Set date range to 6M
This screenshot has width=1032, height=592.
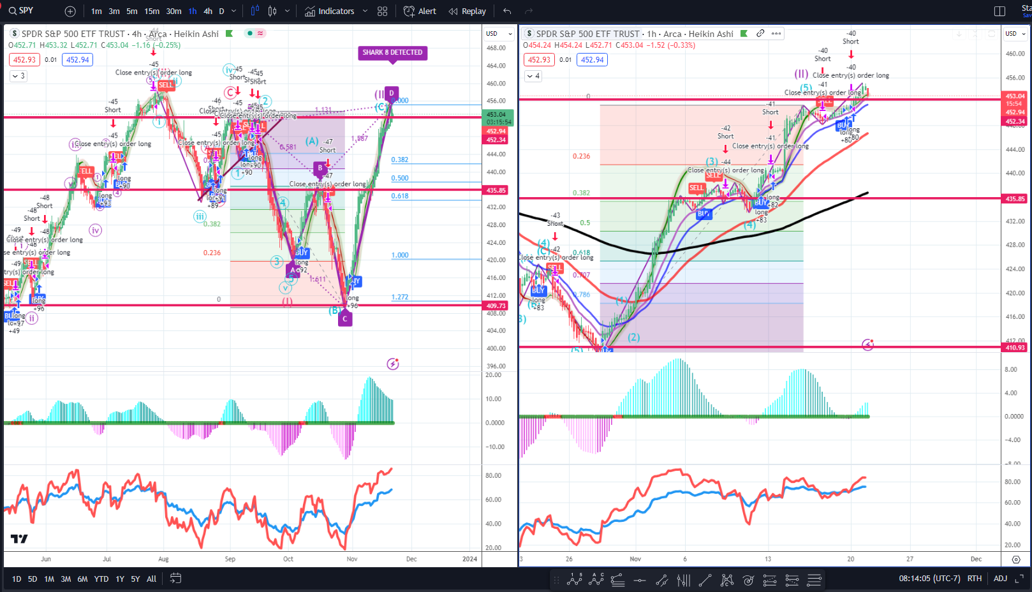click(82, 579)
